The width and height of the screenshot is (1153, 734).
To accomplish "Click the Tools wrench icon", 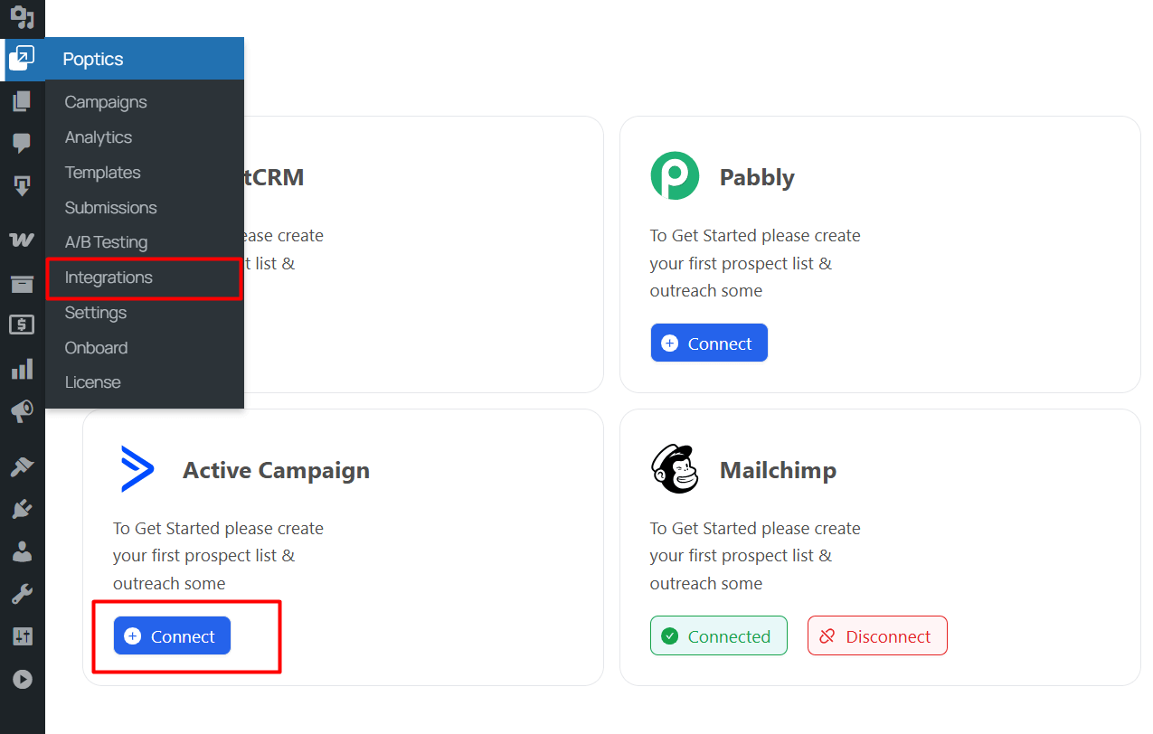I will [22, 594].
